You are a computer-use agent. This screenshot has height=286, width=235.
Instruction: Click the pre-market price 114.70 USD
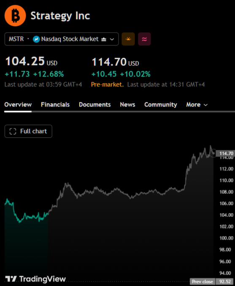115,62
